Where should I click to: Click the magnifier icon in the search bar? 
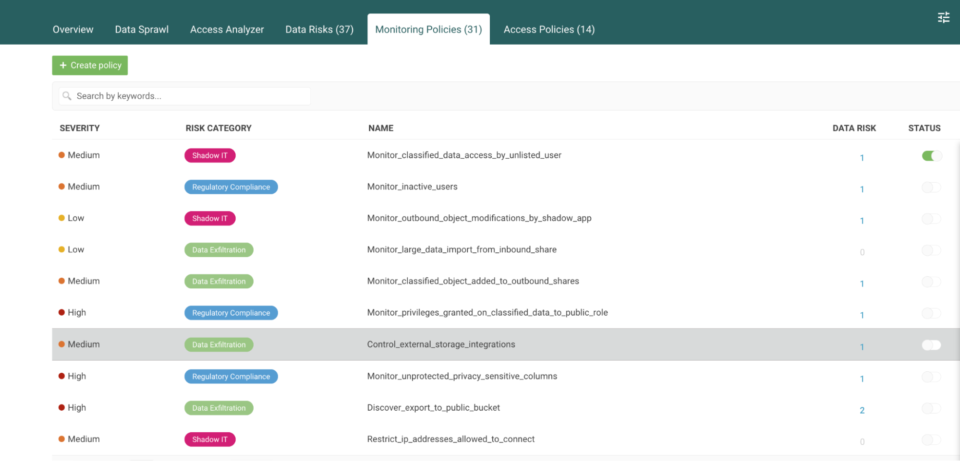point(67,96)
